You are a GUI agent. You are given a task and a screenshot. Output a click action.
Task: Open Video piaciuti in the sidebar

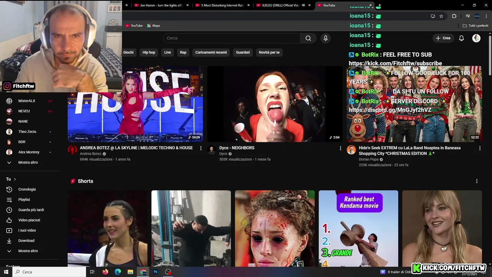(29, 220)
